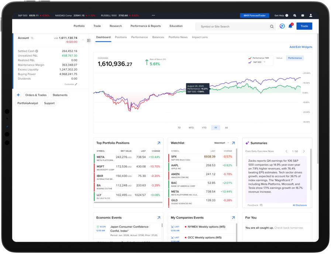Screen dimensions: 331x254
Task: Click the Feedback comment icon
Action: (x=261, y=205)
